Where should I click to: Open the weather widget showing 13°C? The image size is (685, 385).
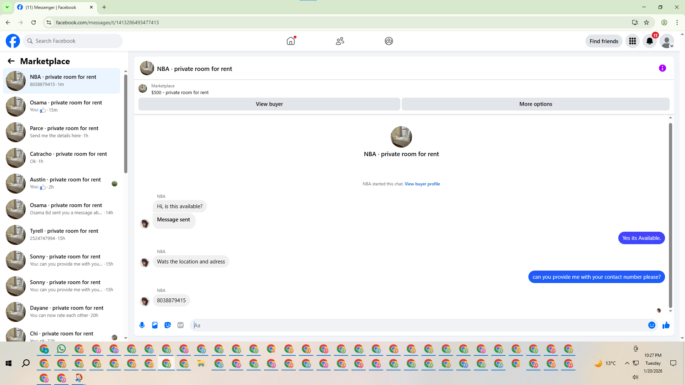(x=605, y=363)
